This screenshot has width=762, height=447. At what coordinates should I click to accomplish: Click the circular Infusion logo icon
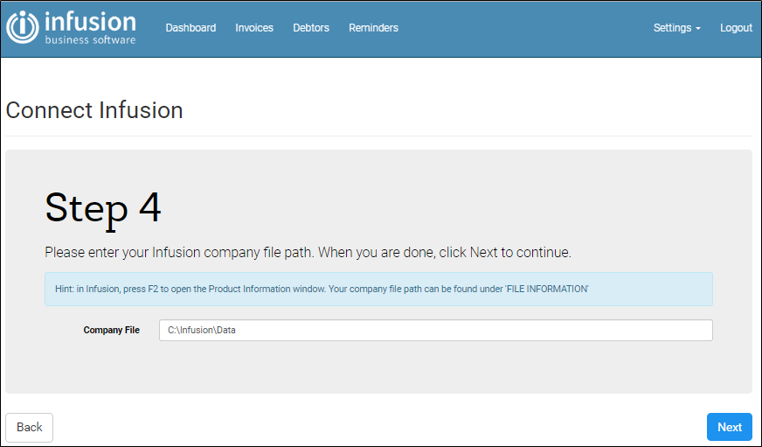23,27
